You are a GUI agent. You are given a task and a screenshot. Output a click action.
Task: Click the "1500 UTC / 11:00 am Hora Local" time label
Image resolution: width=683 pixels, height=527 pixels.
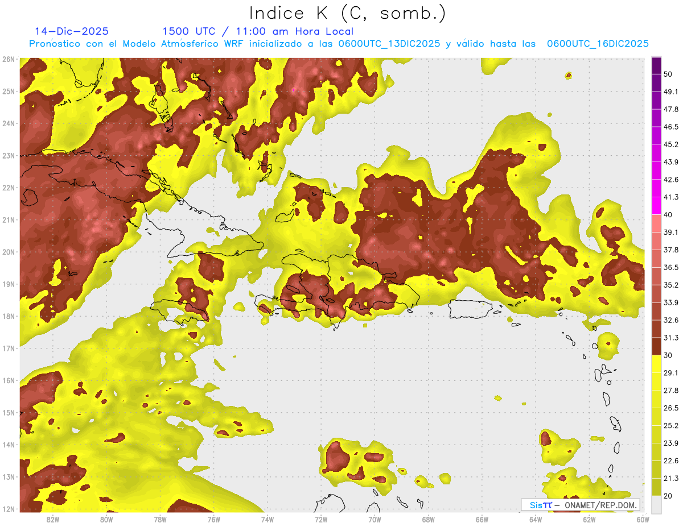coord(258,31)
